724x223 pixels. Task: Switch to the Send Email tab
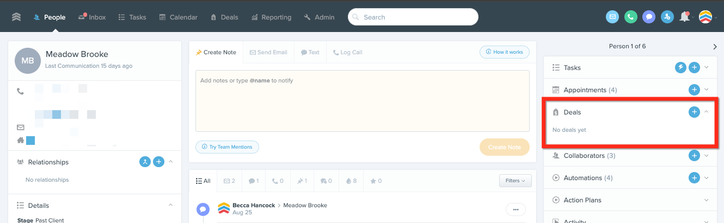[268, 52]
